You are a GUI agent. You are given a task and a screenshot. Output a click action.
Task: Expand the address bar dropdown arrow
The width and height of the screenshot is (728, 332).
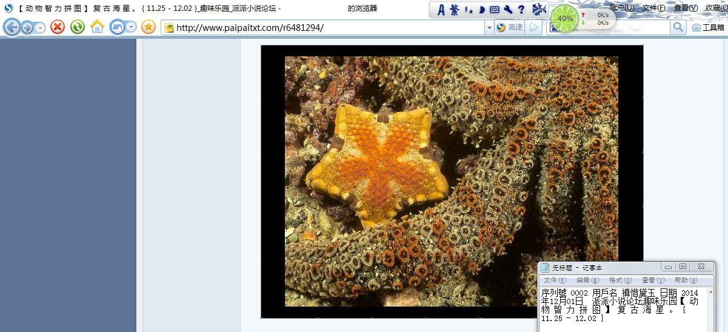click(x=489, y=28)
